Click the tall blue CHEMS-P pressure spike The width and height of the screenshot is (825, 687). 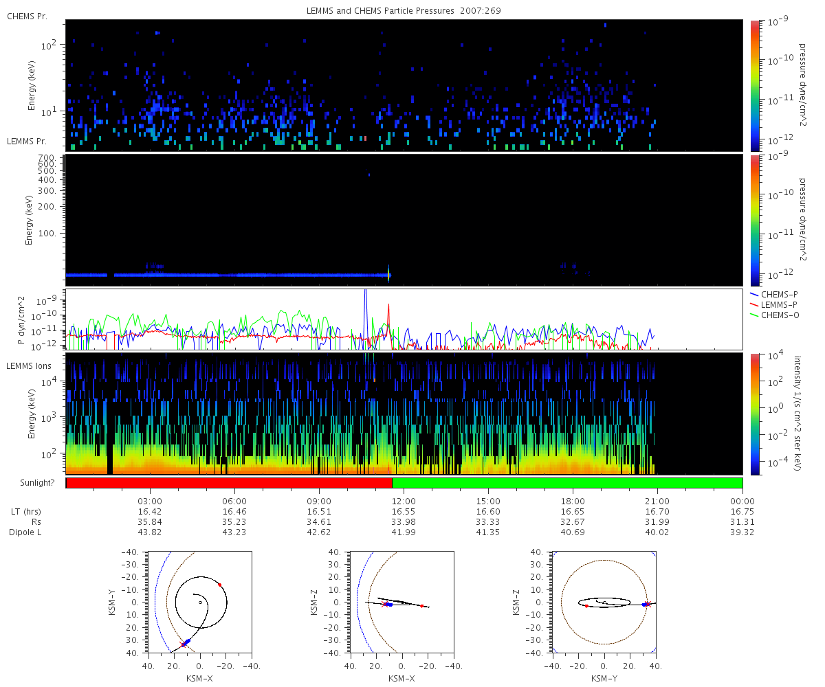click(365, 295)
